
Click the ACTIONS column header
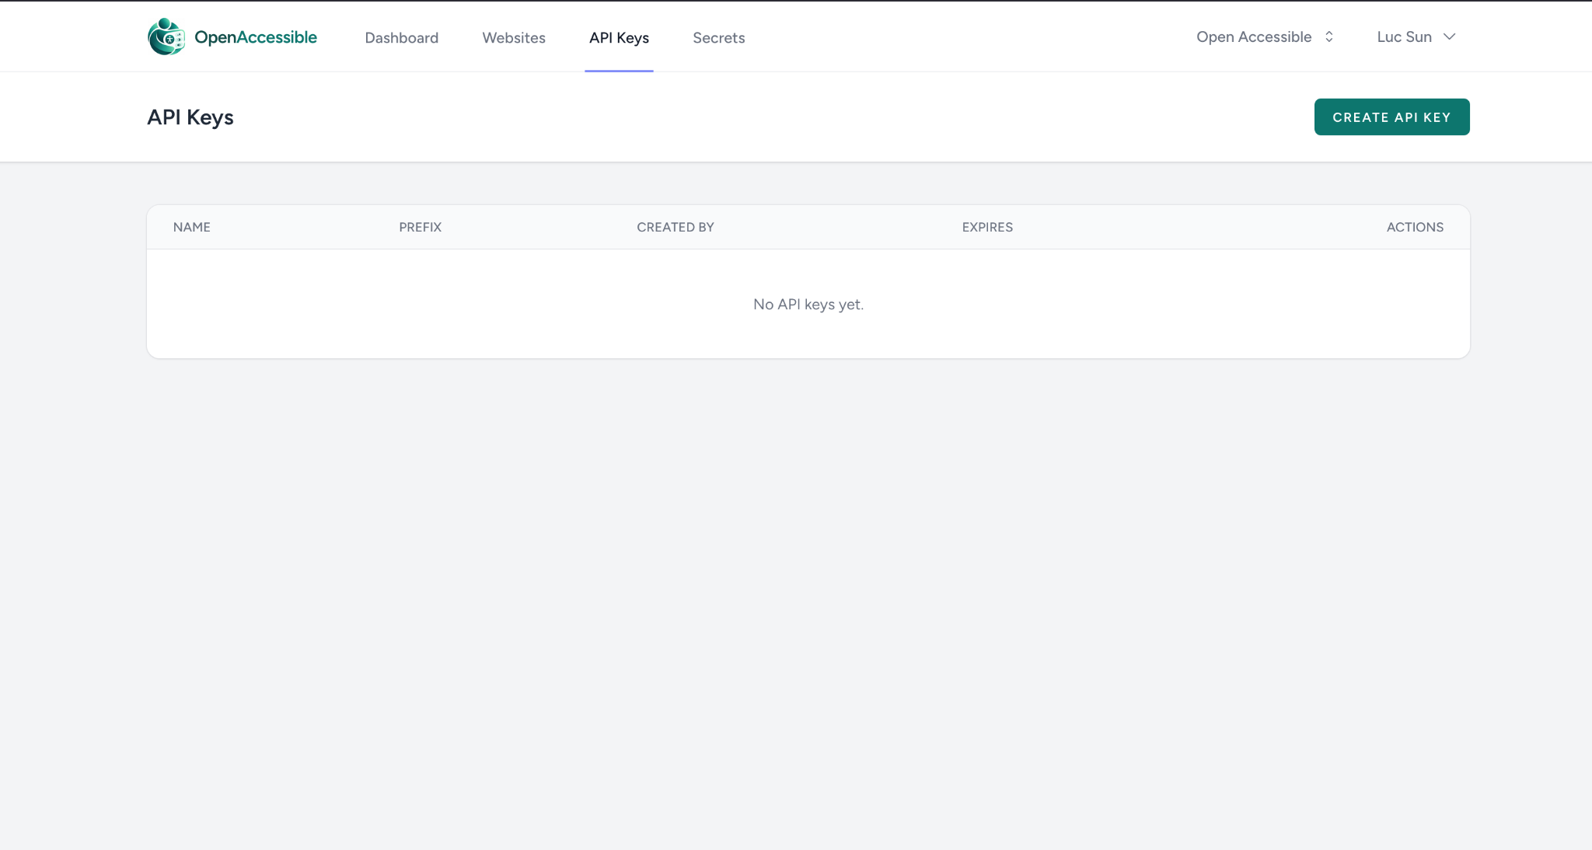pyautogui.click(x=1415, y=227)
